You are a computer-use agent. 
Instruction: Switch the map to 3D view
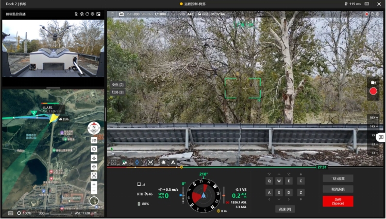tap(94, 140)
